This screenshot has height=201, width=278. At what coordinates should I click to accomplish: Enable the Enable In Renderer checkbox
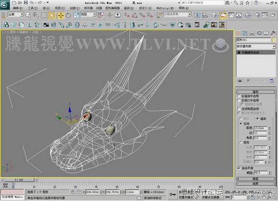[x=239, y=96]
